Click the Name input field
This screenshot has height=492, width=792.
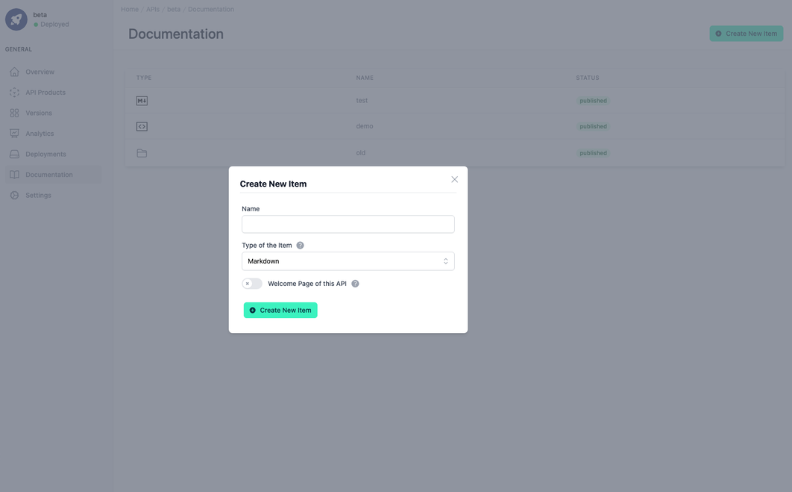pos(348,224)
